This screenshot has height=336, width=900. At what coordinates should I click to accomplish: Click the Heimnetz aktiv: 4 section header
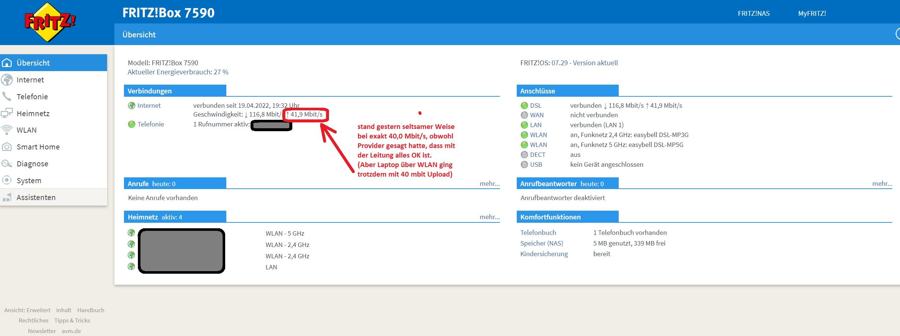click(175, 217)
